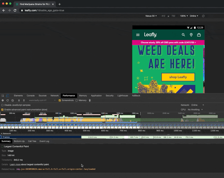Toggle the device toolbar icon
The image size is (224, 178).
(8, 96)
